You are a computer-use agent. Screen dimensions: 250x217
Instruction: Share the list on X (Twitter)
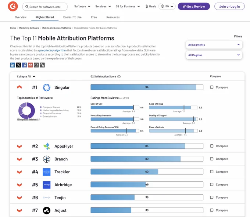18,65
